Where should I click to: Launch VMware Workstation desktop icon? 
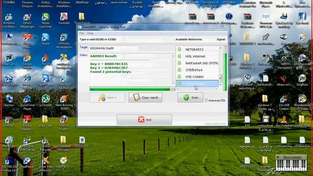tap(64, 41)
